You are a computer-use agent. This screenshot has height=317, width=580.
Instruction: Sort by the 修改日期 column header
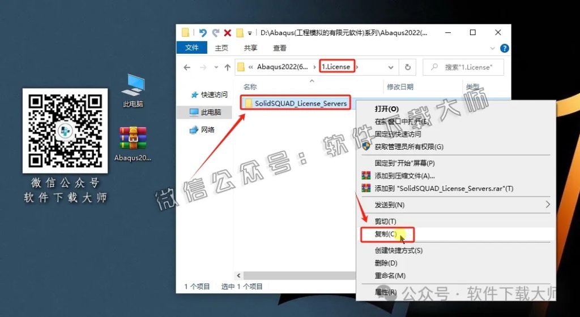400,86
